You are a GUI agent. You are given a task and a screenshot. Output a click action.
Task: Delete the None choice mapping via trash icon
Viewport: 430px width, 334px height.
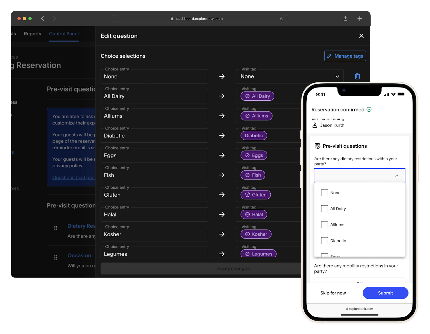(x=357, y=76)
